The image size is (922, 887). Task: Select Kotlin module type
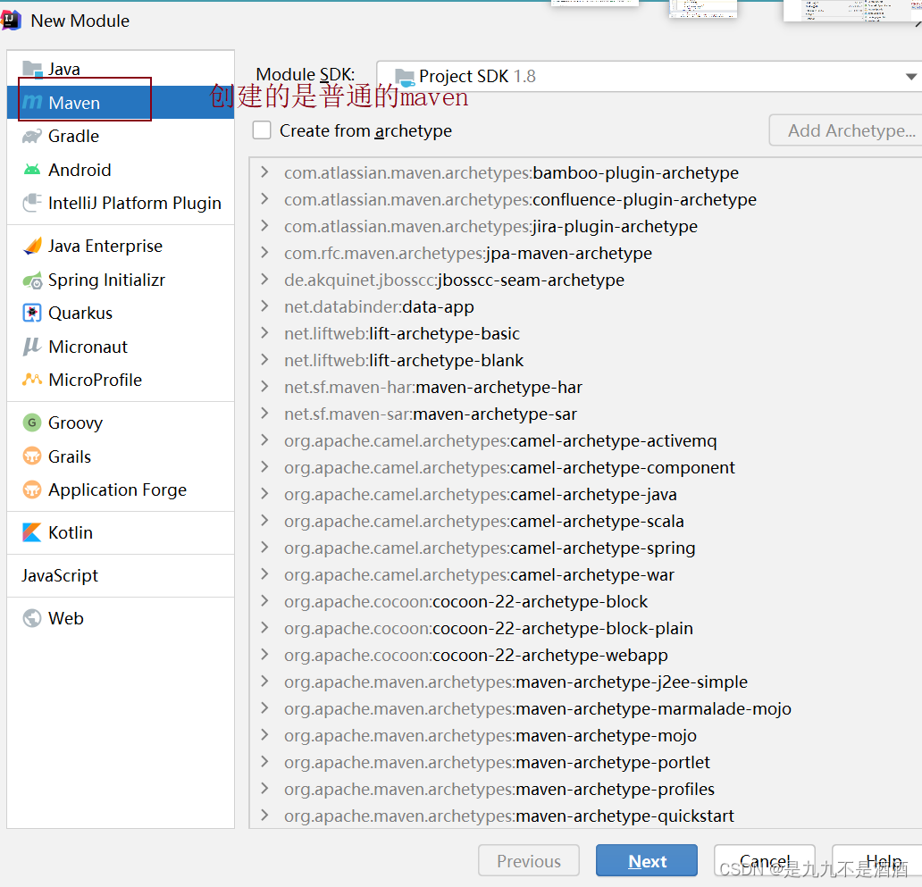tap(121, 532)
